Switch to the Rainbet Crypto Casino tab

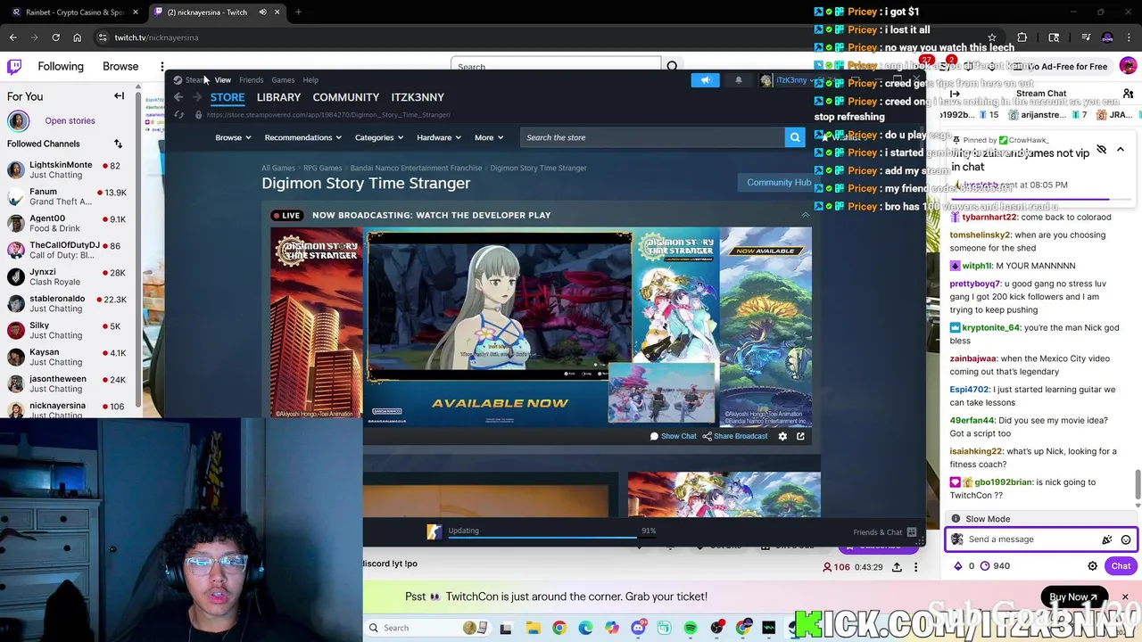click(x=76, y=12)
